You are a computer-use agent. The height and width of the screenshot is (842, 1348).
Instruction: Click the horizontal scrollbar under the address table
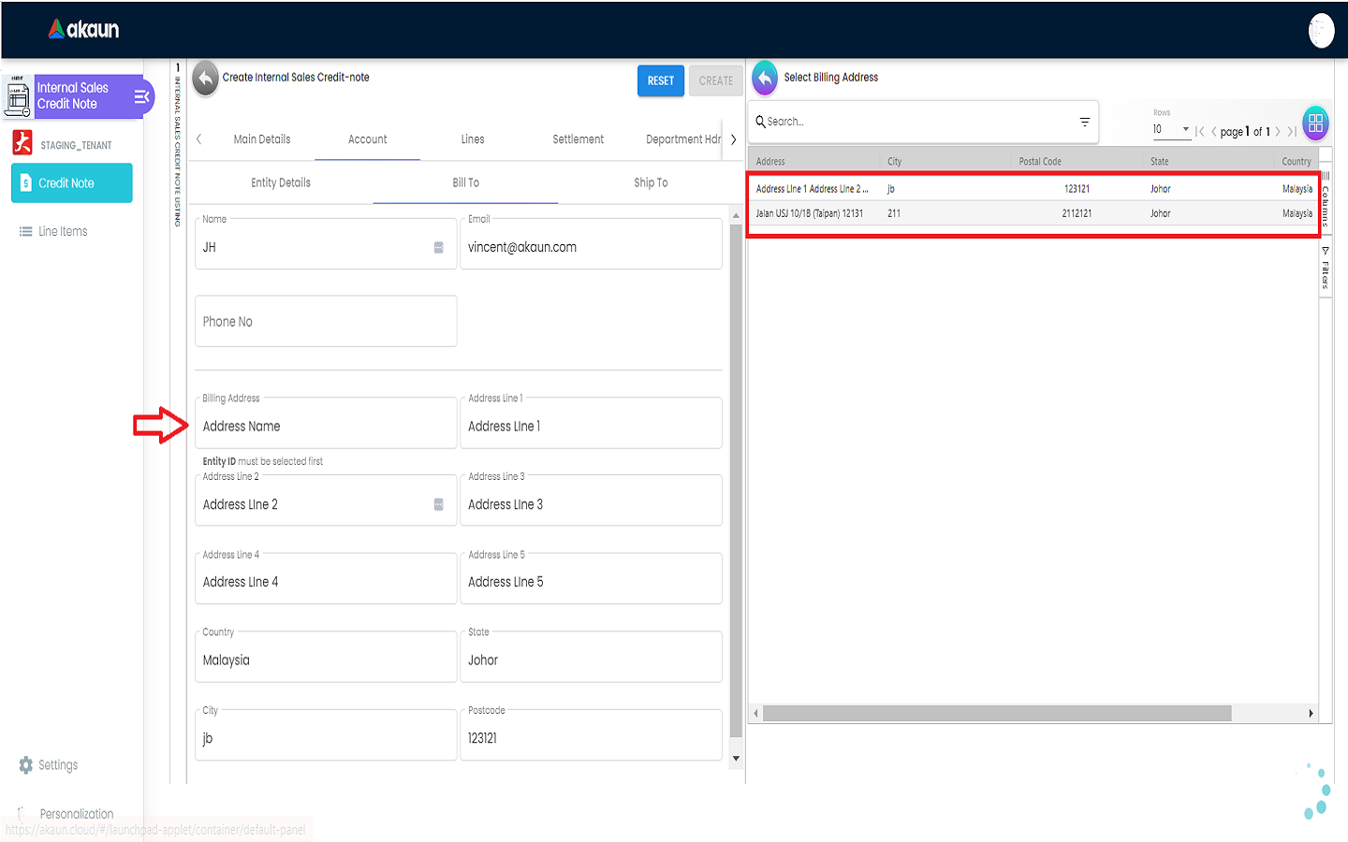[996, 714]
